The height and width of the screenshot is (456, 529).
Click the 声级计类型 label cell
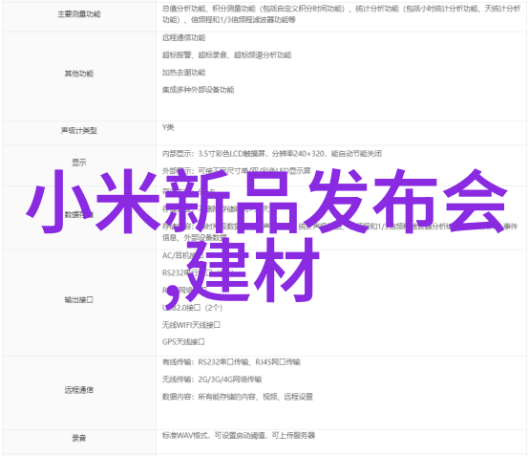(79, 130)
